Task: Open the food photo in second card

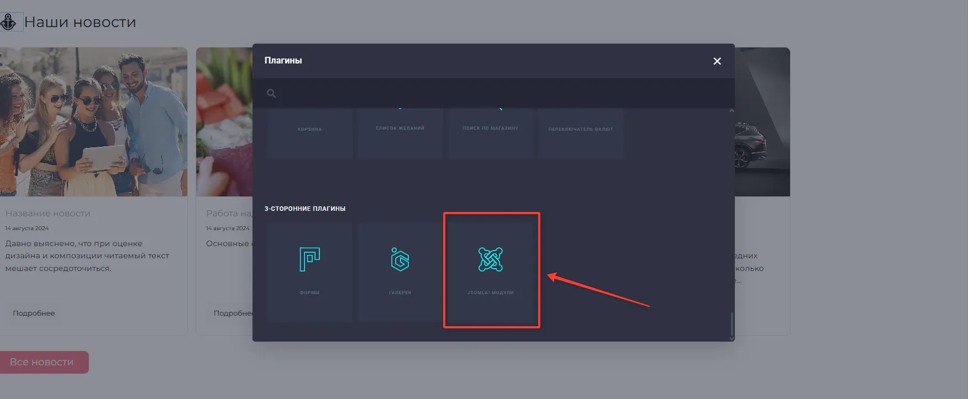Action: pyautogui.click(x=224, y=121)
